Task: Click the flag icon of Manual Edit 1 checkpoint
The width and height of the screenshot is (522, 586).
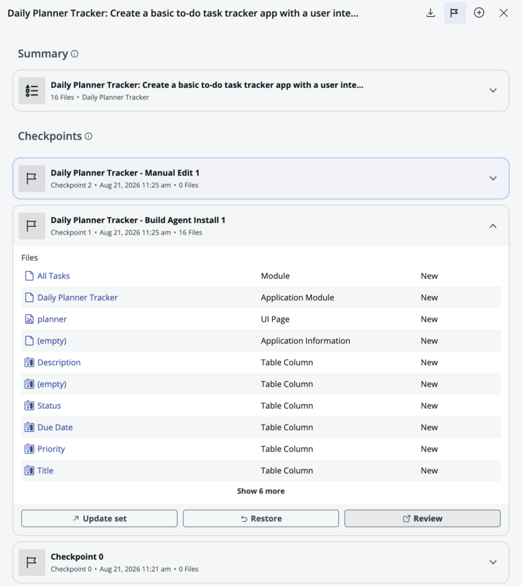Action: (x=32, y=178)
